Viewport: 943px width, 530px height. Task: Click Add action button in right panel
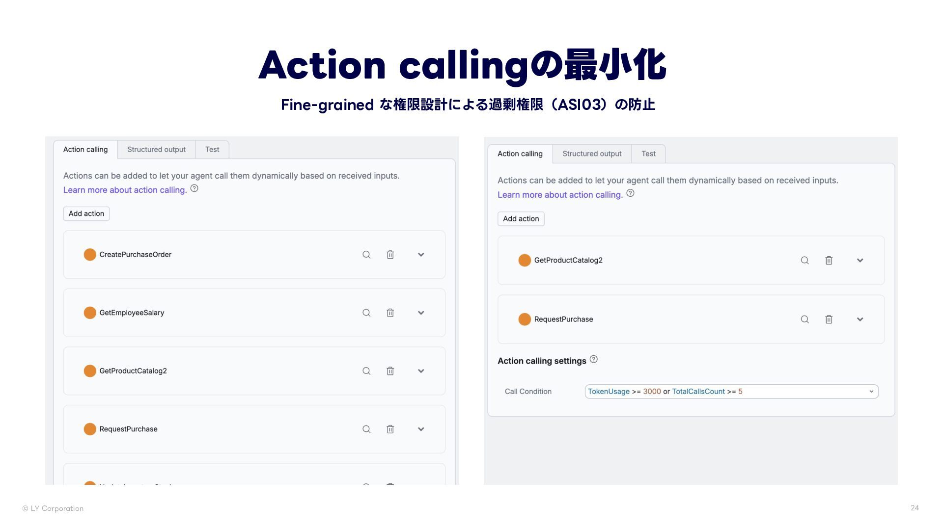tap(521, 219)
